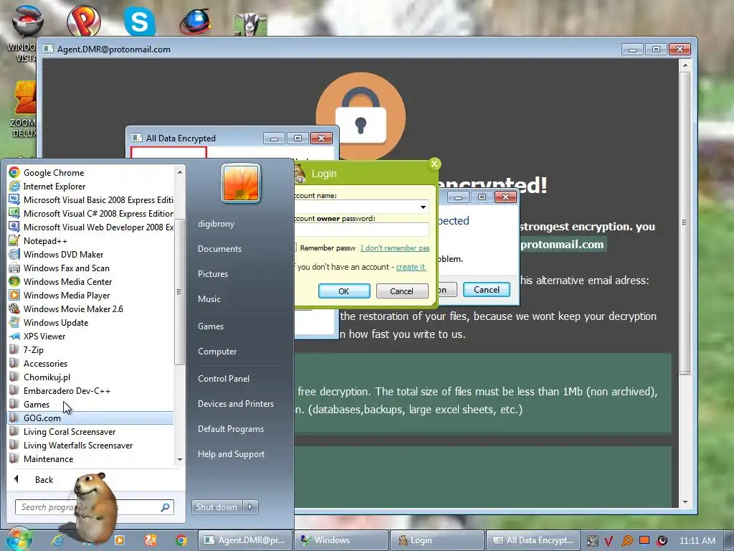Viewport: 734px width, 551px height.
Task: Expand the Maintenance folder
Action: pos(91,458)
